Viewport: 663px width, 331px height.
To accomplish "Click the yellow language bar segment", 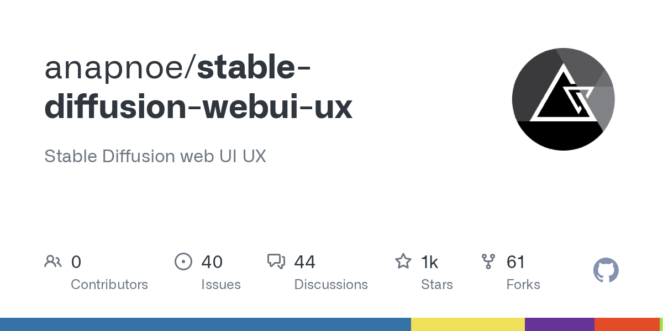I will tap(467, 324).
